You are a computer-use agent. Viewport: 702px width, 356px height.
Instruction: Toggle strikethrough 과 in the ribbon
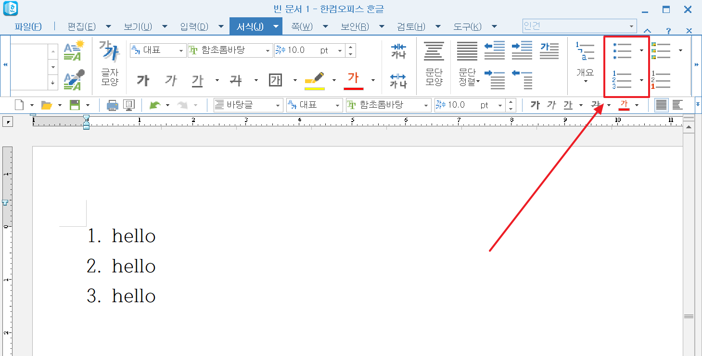(x=236, y=80)
